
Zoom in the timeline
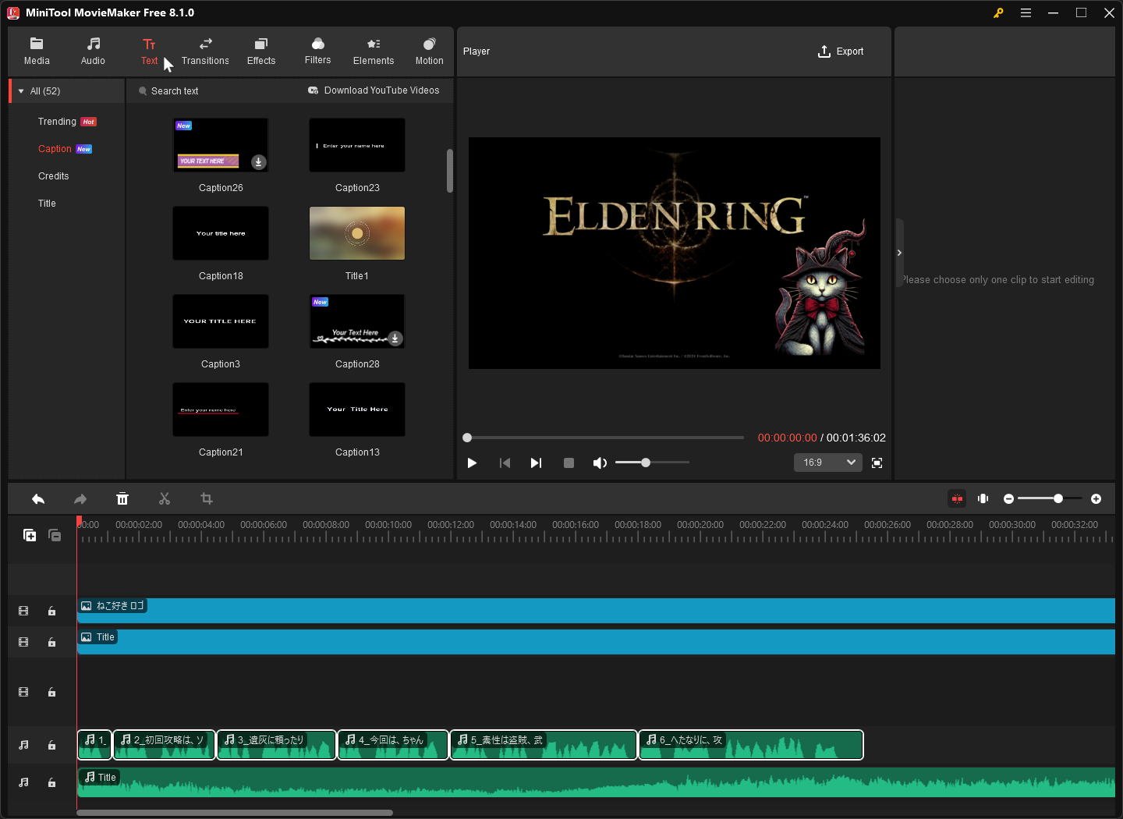[1096, 498]
